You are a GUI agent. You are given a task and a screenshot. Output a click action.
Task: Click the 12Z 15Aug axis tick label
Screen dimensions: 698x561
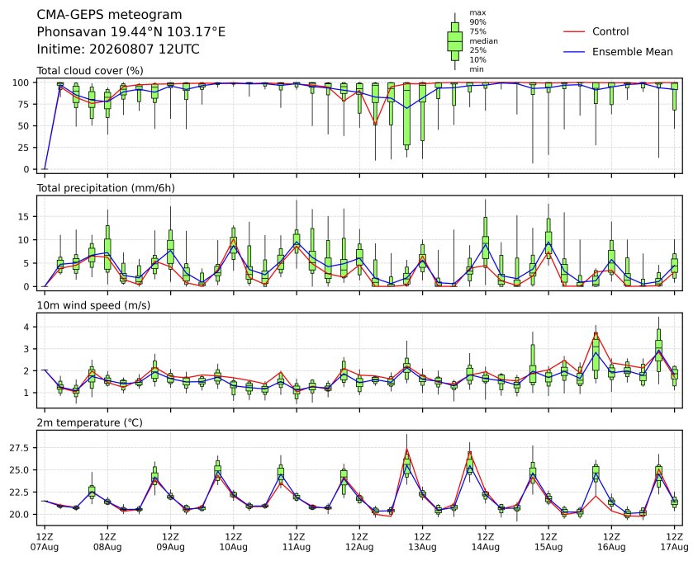pyautogui.click(x=548, y=542)
